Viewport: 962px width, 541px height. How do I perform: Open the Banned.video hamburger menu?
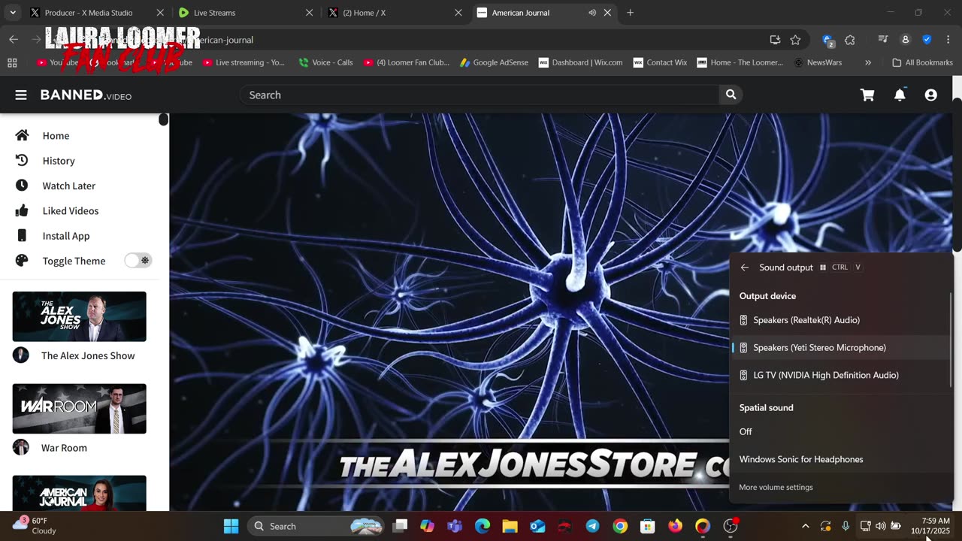tap(21, 95)
